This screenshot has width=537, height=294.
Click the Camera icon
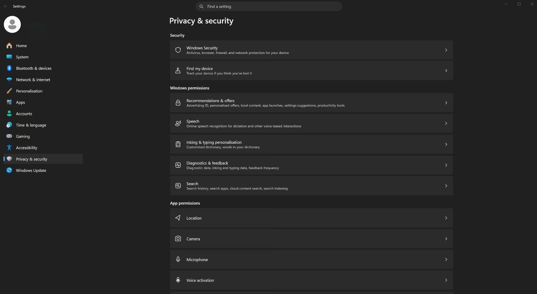coord(178,239)
